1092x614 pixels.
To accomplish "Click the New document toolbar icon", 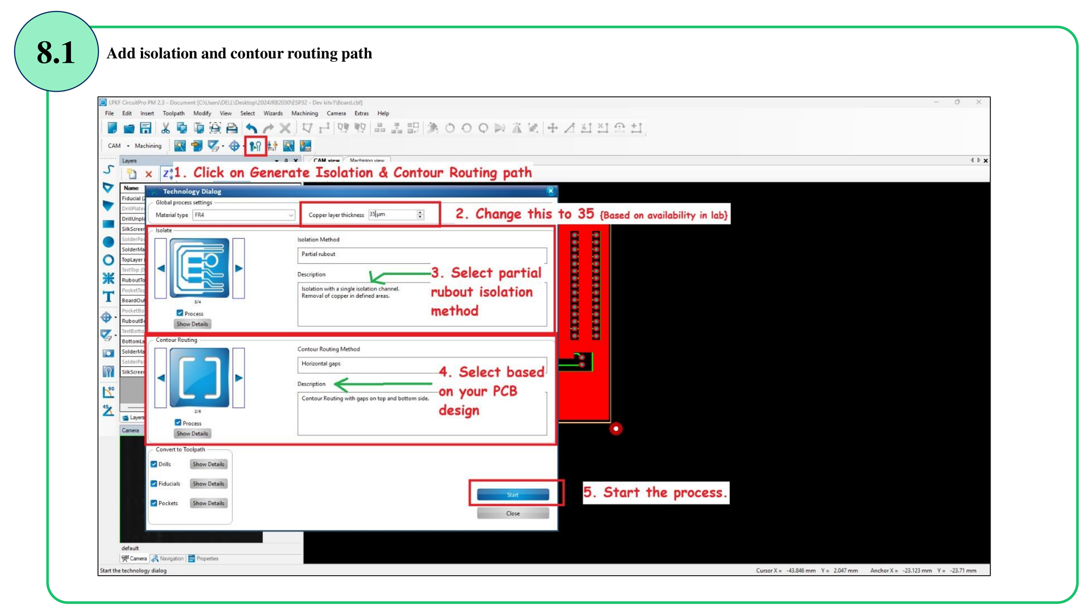I will click(x=112, y=128).
